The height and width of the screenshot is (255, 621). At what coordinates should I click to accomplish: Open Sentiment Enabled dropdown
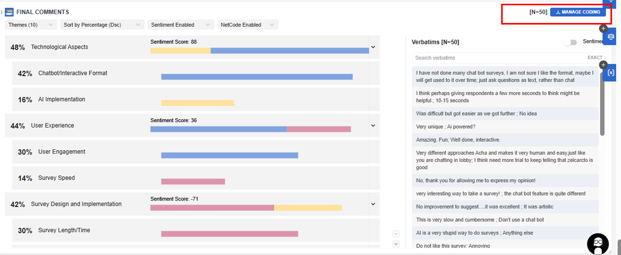(x=180, y=25)
